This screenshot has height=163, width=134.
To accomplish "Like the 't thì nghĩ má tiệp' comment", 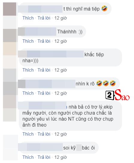I will coord(28,18).
